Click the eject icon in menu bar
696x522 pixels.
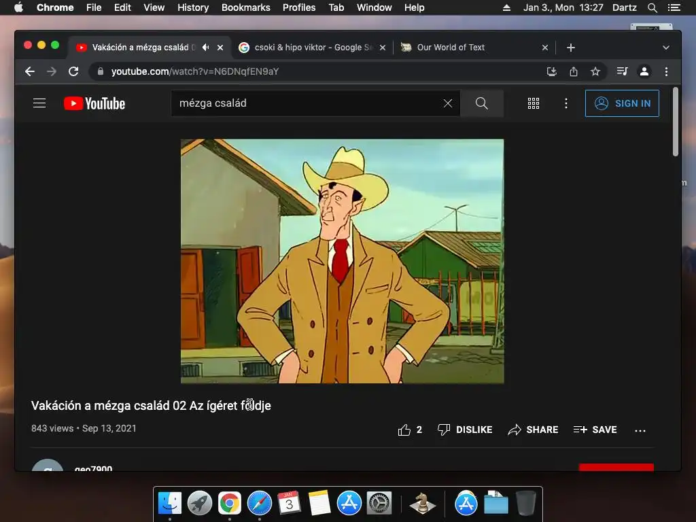[x=506, y=7]
